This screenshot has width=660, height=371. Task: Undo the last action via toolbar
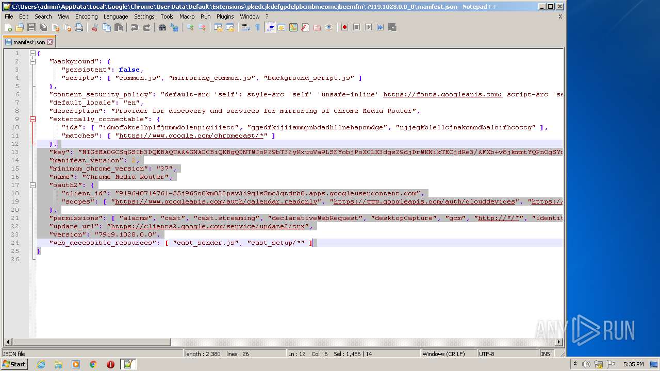click(135, 27)
